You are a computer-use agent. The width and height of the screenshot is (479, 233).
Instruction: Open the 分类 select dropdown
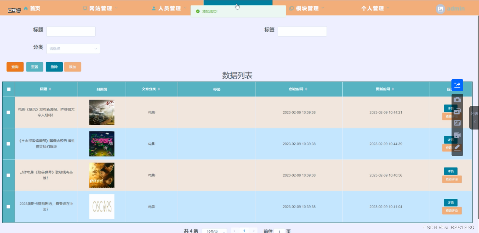click(73, 49)
